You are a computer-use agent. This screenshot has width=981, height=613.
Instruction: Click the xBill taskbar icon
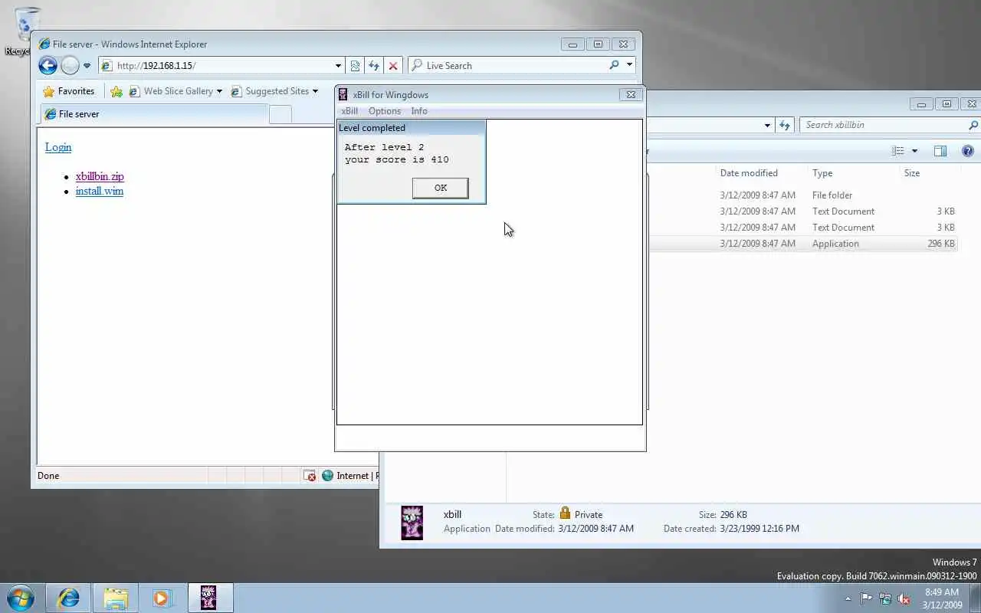(209, 598)
